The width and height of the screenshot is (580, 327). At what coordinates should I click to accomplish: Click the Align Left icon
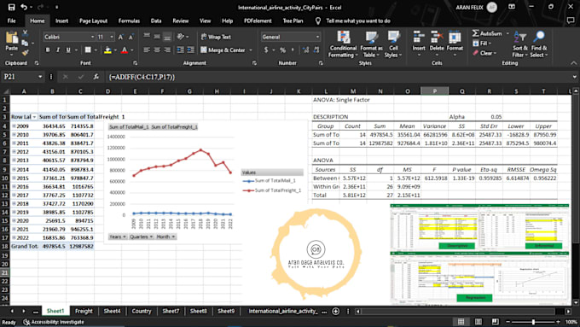(147, 50)
